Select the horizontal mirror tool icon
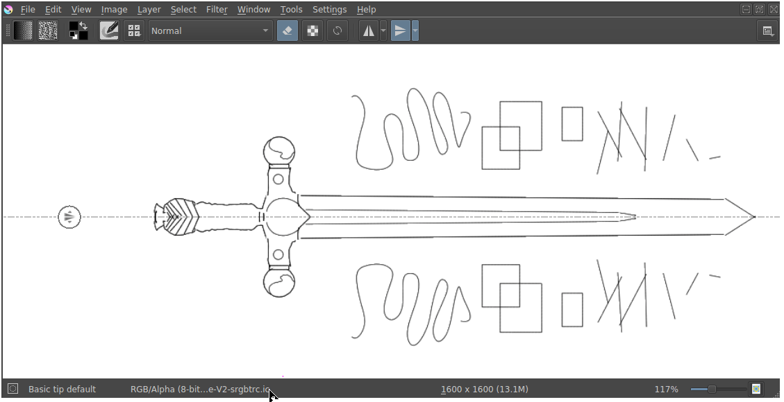This screenshot has height=402, width=784. point(369,30)
